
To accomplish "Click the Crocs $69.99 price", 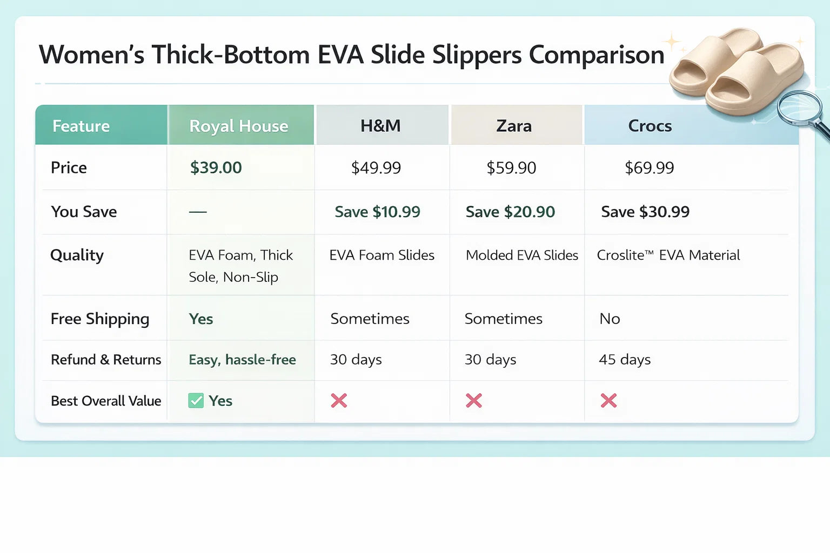I will click(x=650, y=167).
